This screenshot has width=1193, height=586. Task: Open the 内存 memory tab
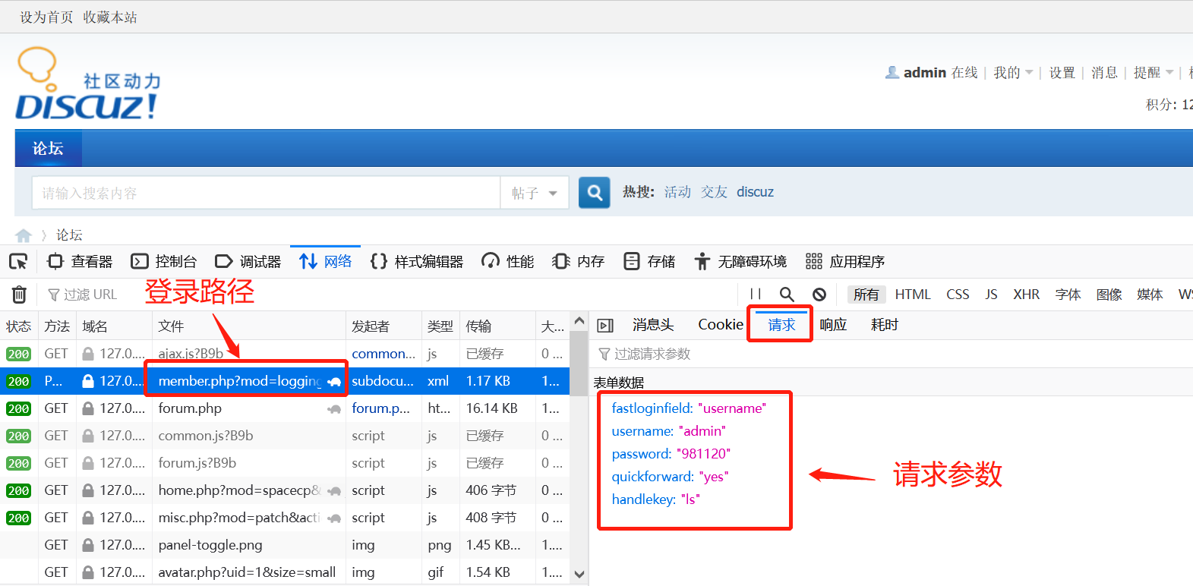[579, 262]
